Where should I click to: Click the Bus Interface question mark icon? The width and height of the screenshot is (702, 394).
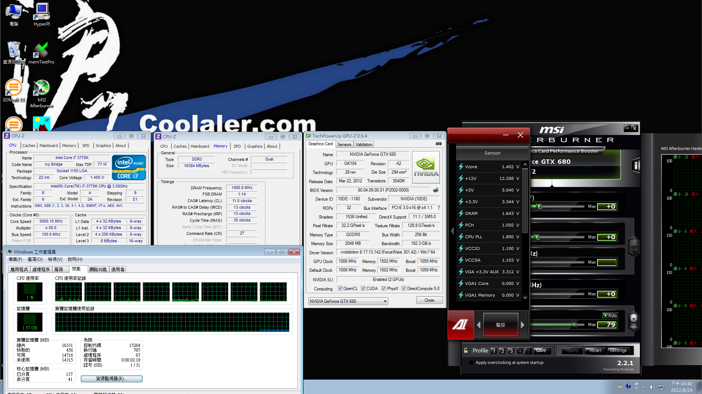pos(439,208)
